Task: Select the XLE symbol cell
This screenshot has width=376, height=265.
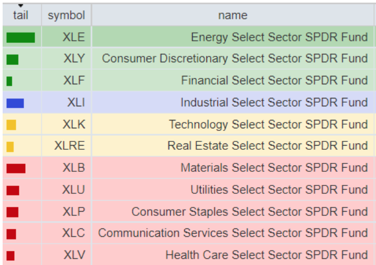Action: coord(73,37)
